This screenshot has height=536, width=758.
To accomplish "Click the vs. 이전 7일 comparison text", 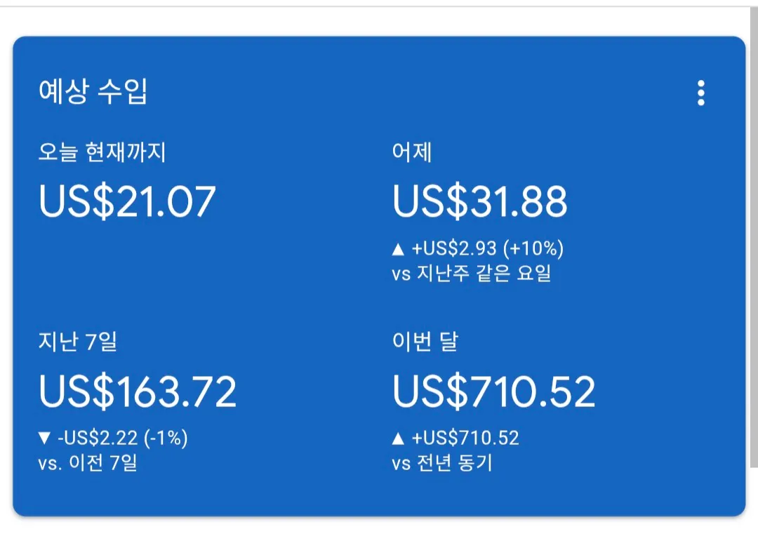I will click(88, 464).
